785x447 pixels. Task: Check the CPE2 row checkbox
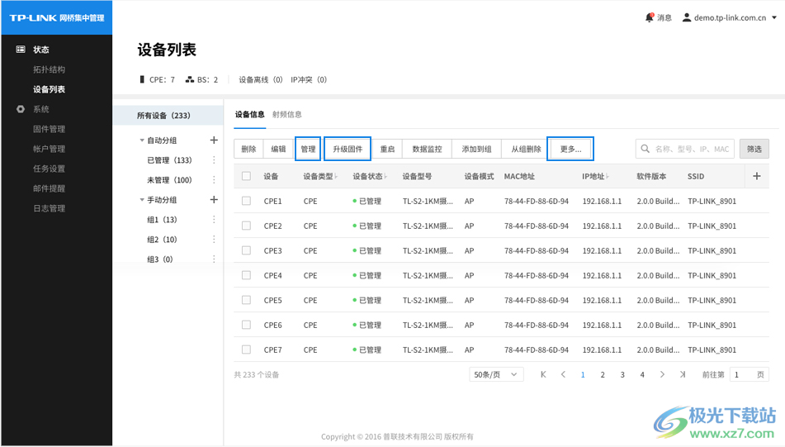tap(246, 226)
